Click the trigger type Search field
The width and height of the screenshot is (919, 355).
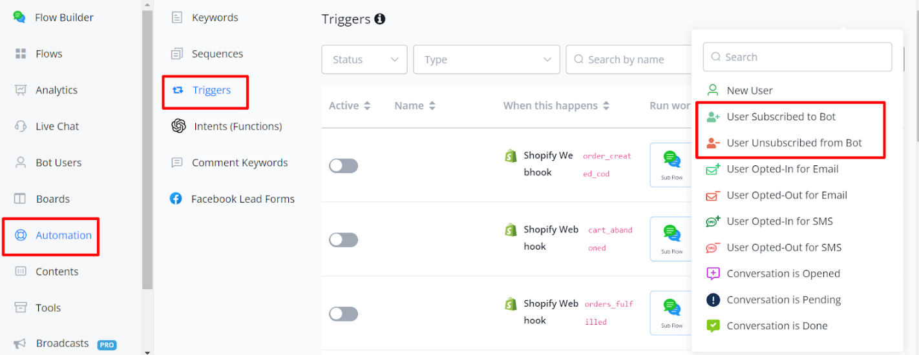[x=798, y=57]
